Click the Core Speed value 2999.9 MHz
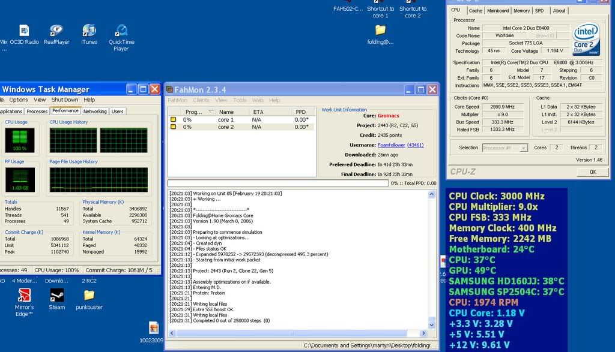The width and height of the screenshot is (615, 352). [x=503, y=107]
